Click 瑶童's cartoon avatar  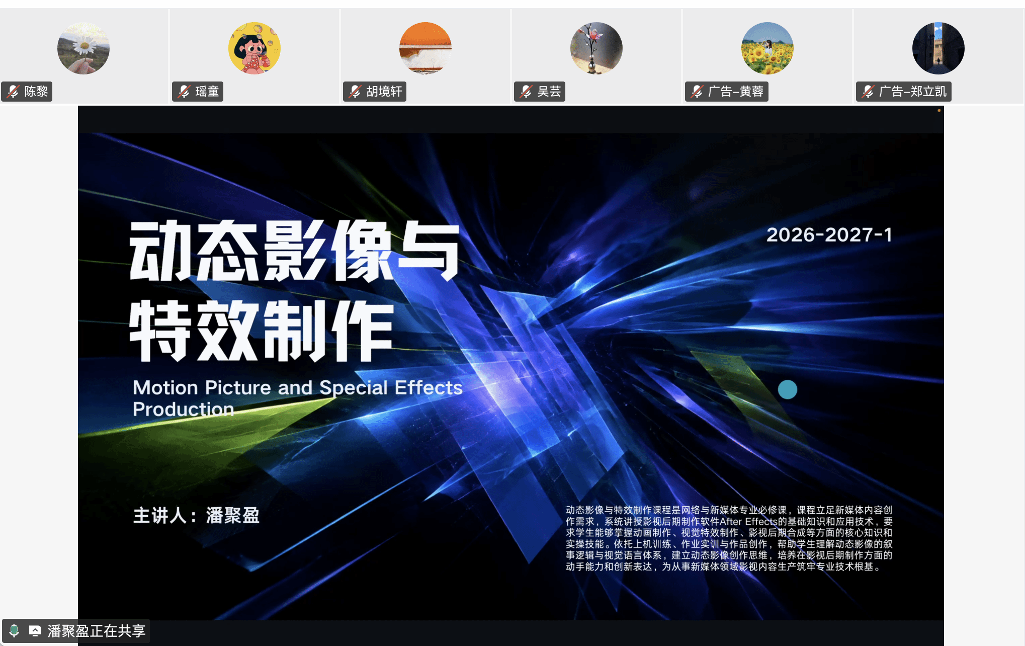254,48
